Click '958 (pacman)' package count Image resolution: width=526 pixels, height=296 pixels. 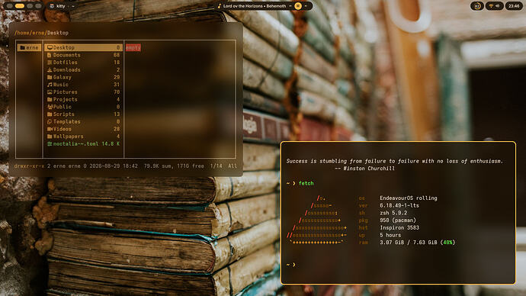click(397, 220)
